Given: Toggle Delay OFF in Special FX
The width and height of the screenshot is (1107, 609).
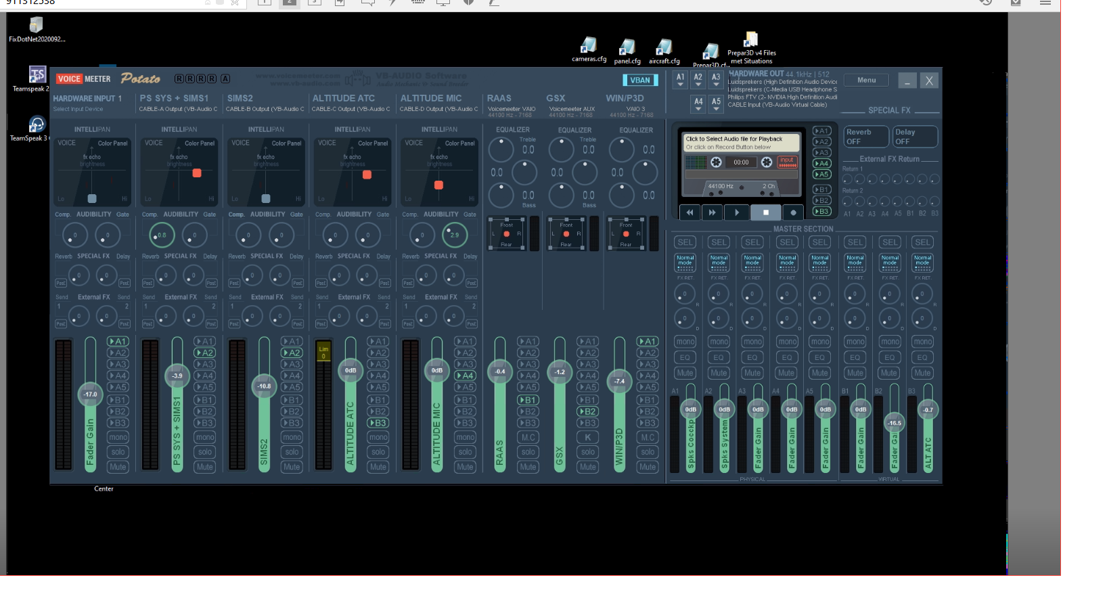Looking at the screenshot, I should [915, 137].
